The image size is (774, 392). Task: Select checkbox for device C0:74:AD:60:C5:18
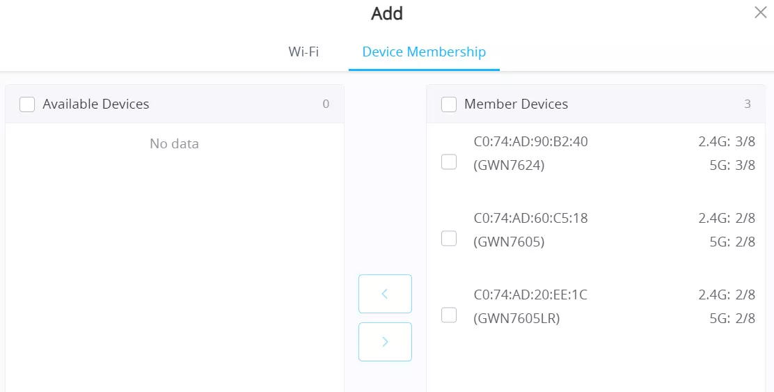click(449, 238)
